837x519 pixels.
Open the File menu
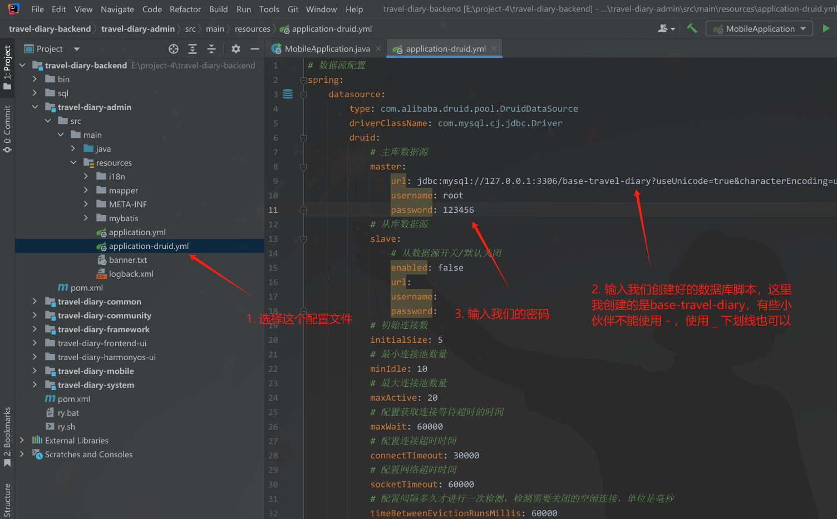(37, 9)
